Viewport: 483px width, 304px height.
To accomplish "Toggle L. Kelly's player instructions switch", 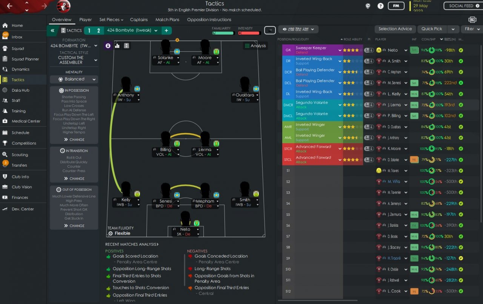I will (369, 94).
